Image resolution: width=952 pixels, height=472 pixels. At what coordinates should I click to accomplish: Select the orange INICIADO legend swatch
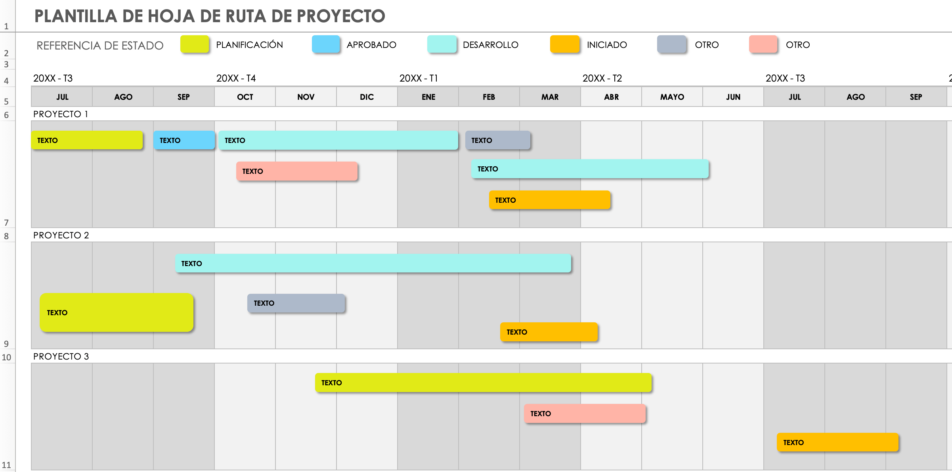pyautogui.click(x=565, y=44)
